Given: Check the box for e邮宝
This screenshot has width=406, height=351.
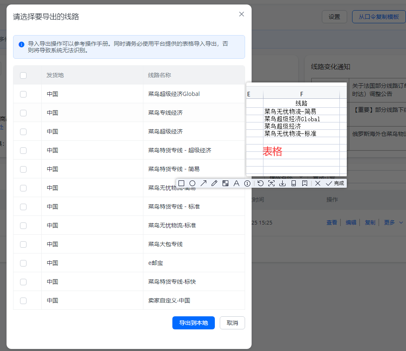Looking at the screenshot, I should click(x=23, y=263).
